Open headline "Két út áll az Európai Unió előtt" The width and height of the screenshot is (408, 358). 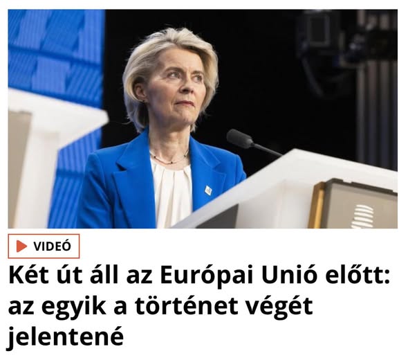pyautogui.click(x=199, y=275)
